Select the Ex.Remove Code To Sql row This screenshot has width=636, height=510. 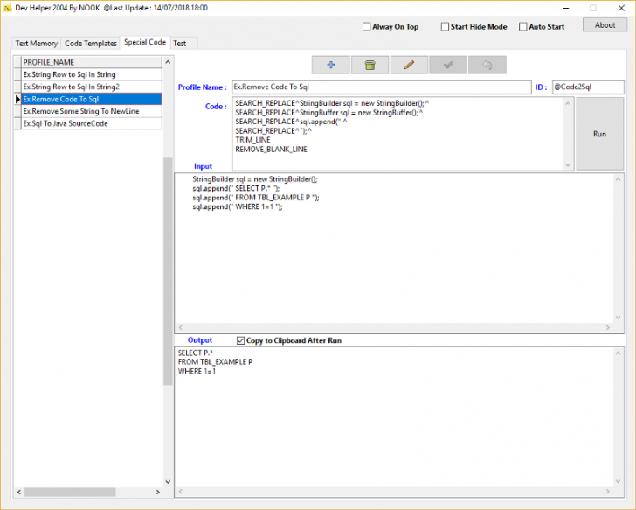coord(92,99)
